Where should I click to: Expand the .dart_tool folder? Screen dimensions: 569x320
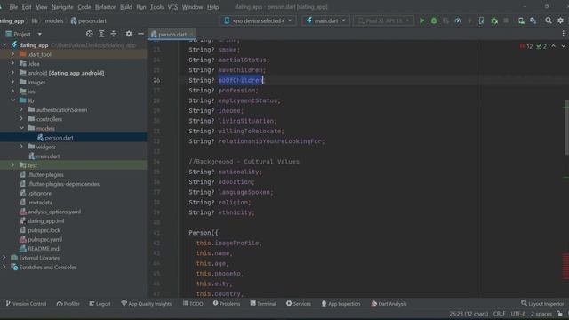click(12, 54)
